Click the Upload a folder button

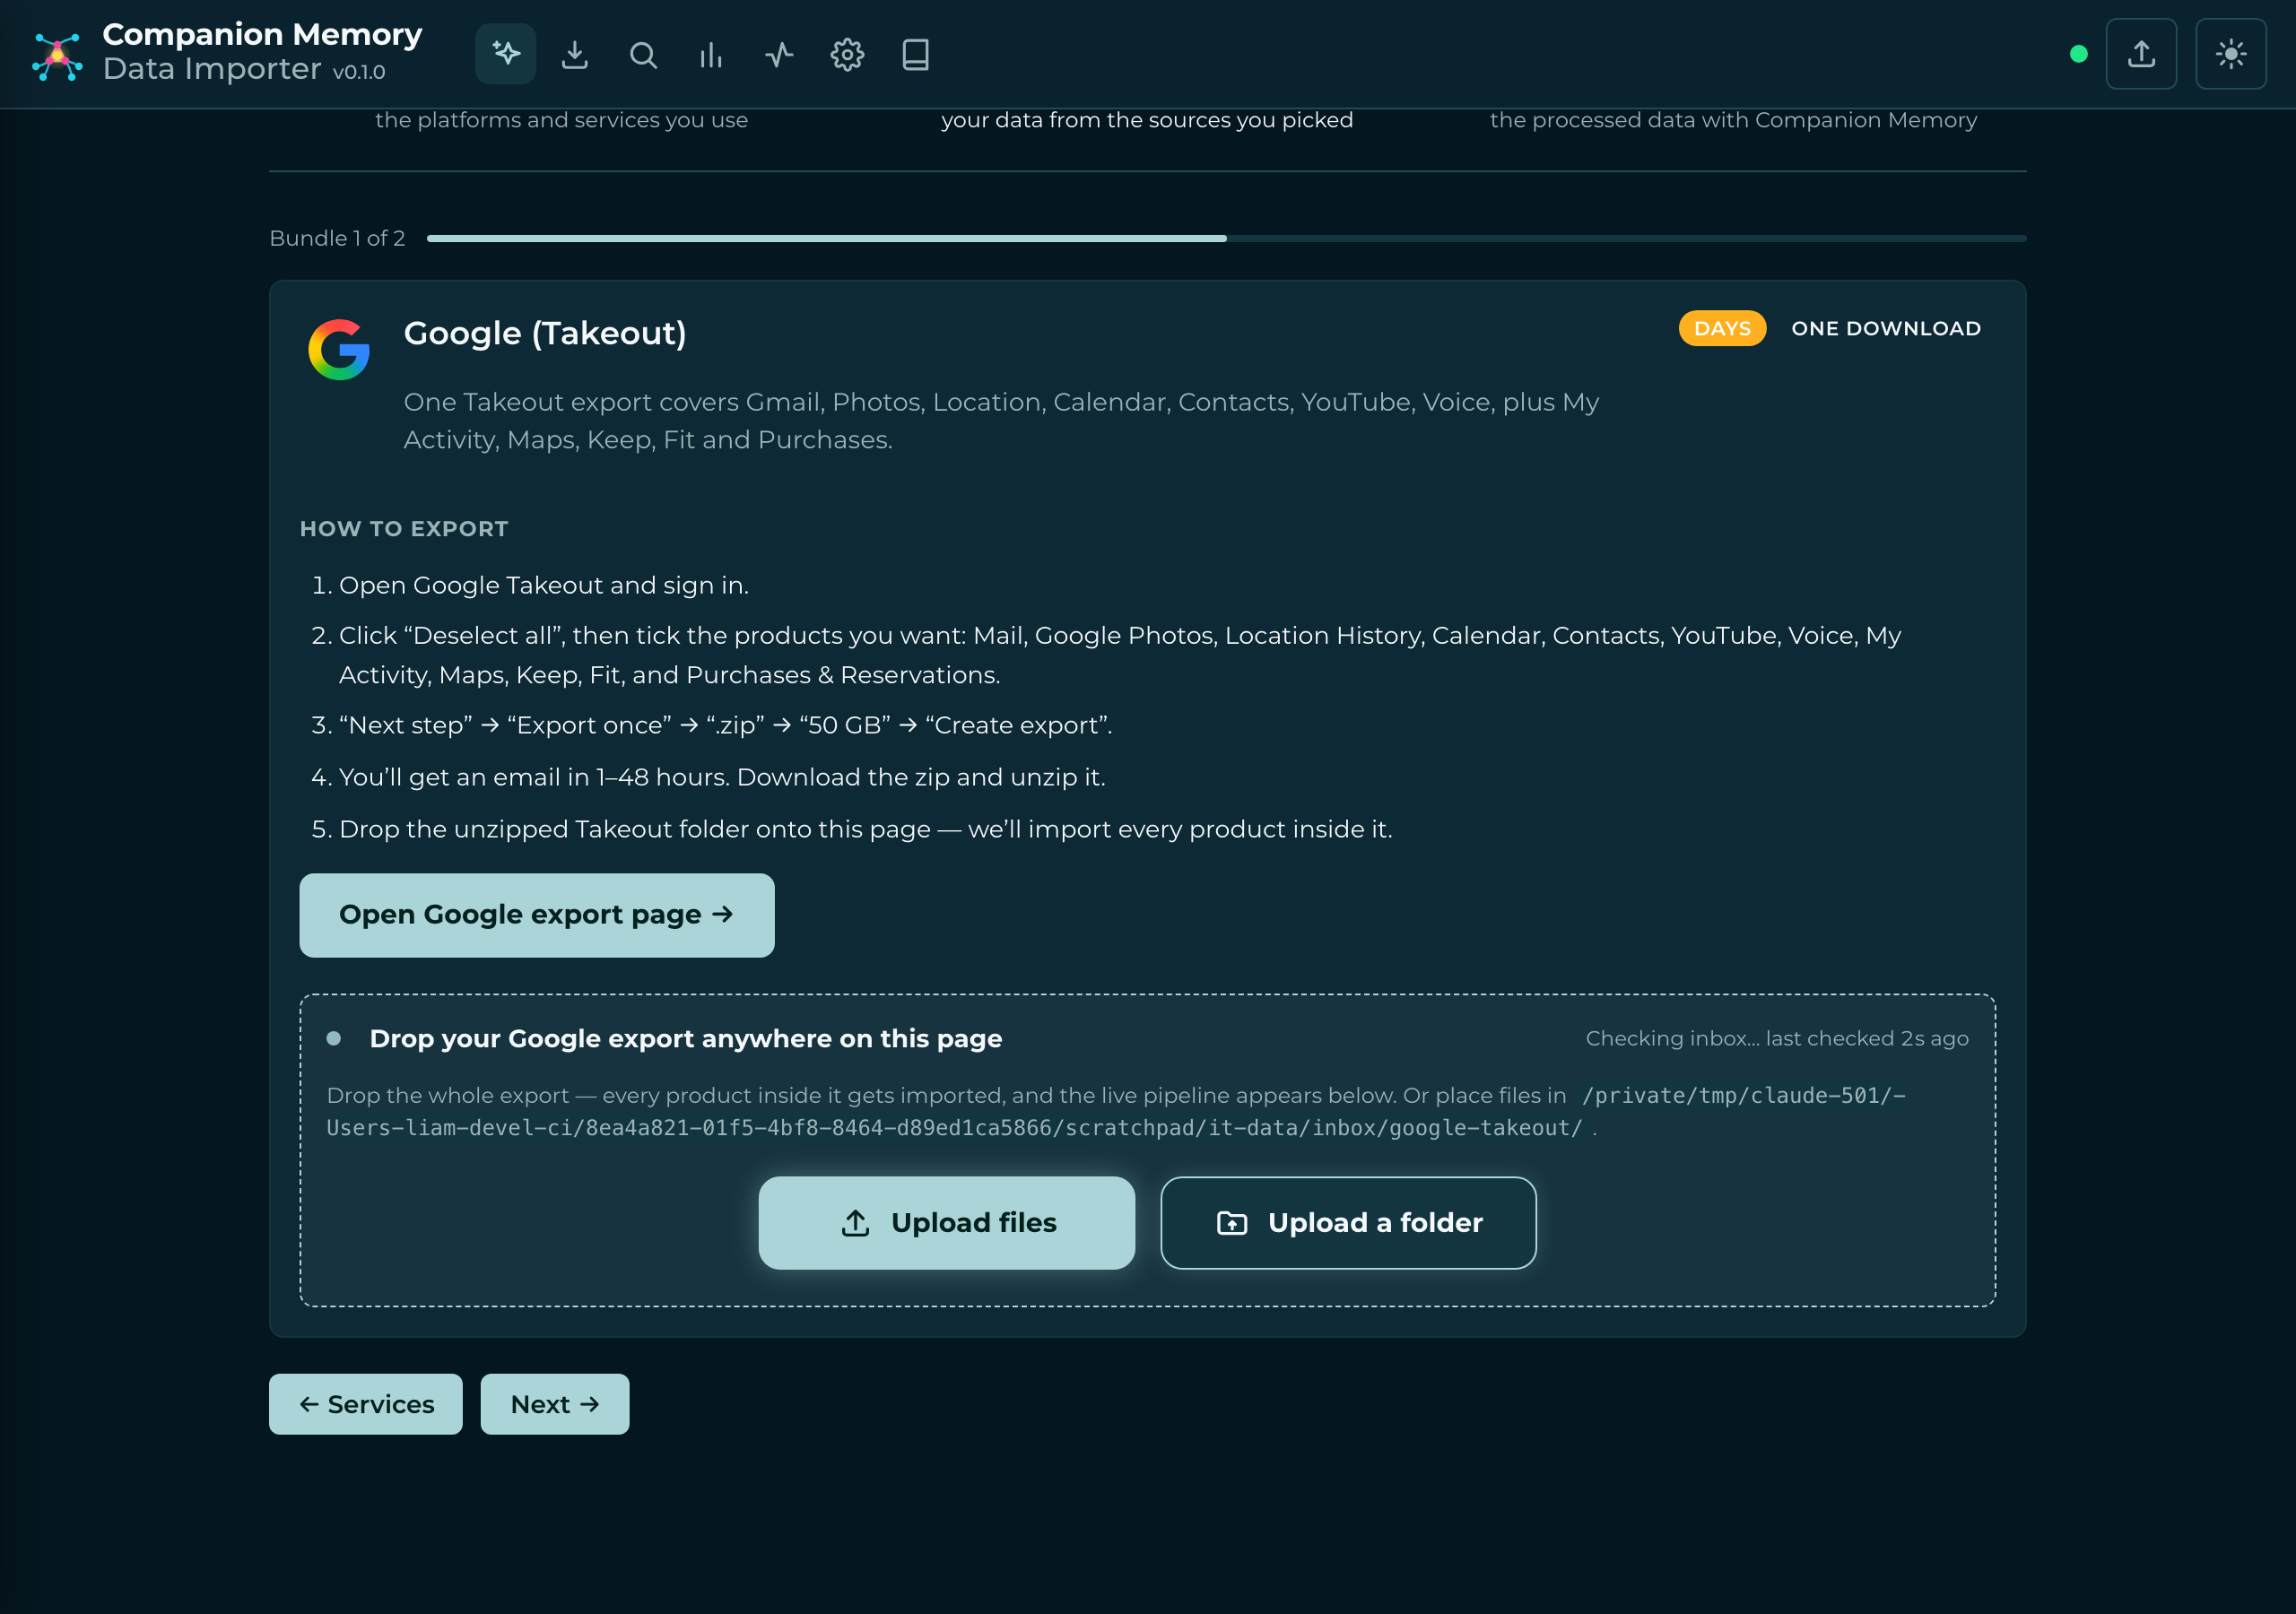coord(1348,1223)
